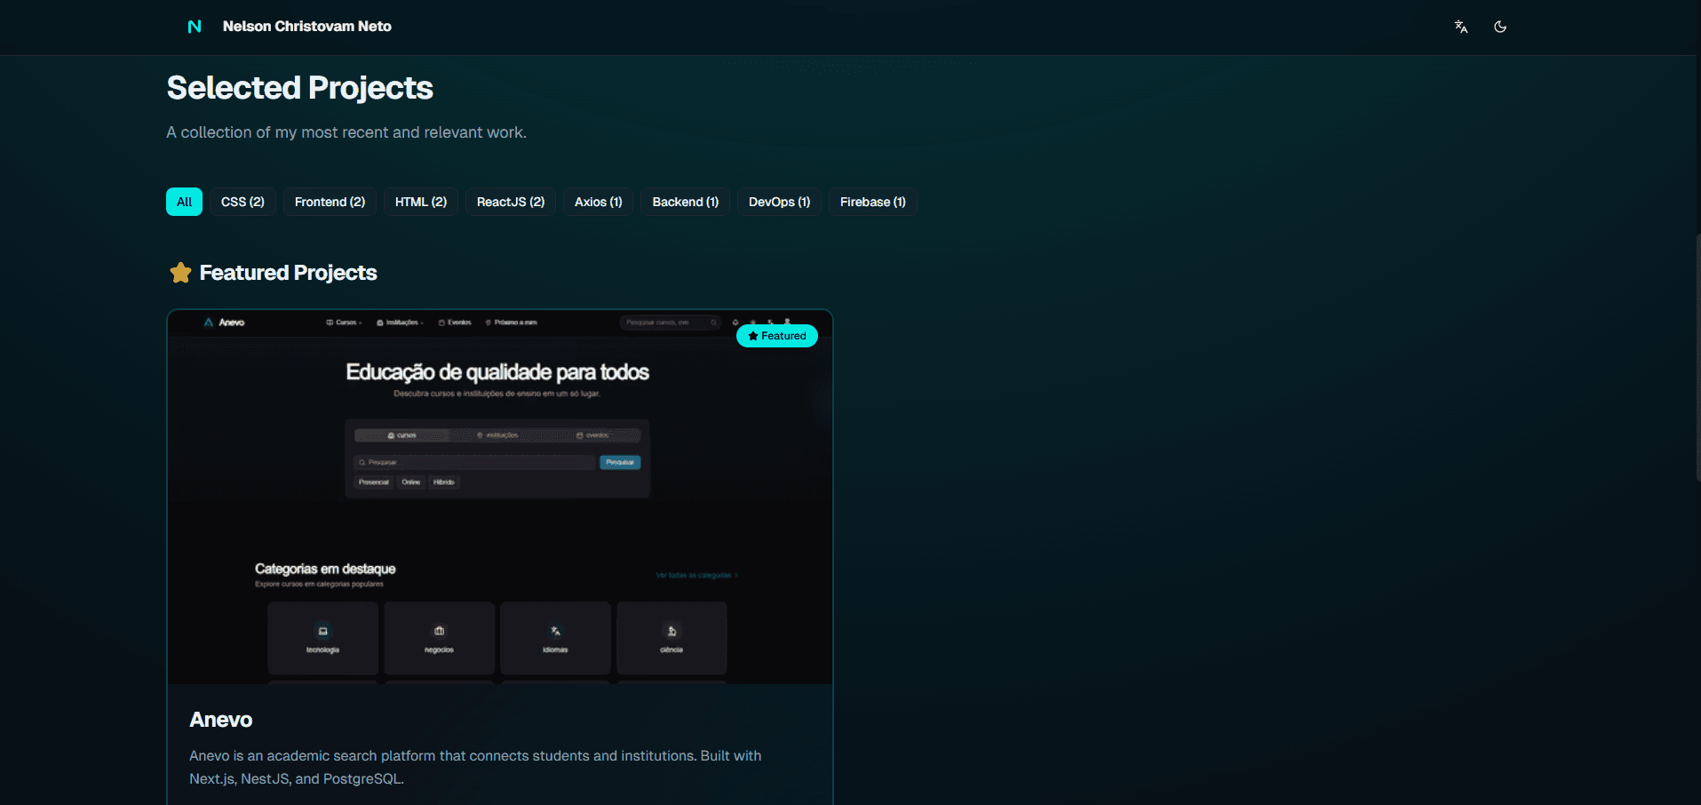The image size is (1701, 805).
Task: Select the tecnologia category icon
Action: click(x=322, y=632)
